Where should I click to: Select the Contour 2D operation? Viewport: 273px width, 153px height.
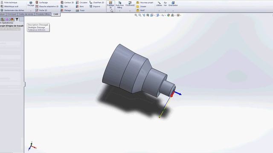(x=67, y=3)
